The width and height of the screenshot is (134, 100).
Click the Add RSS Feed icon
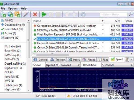point(17,14)
